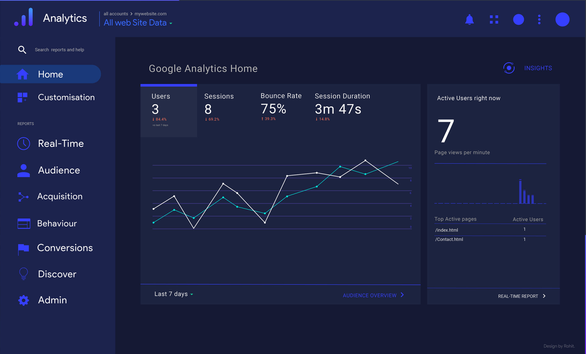586x354 pixels.
Task: Click the Analytics bar chart logo
Action: tap(24, 17)
